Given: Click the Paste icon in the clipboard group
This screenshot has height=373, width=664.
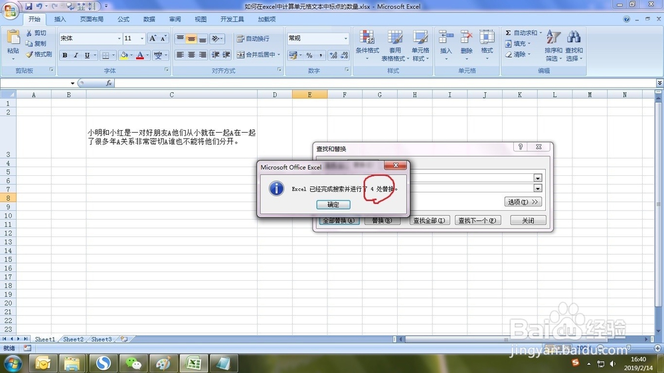Looking at the screenshot, I should pos(13,38).
